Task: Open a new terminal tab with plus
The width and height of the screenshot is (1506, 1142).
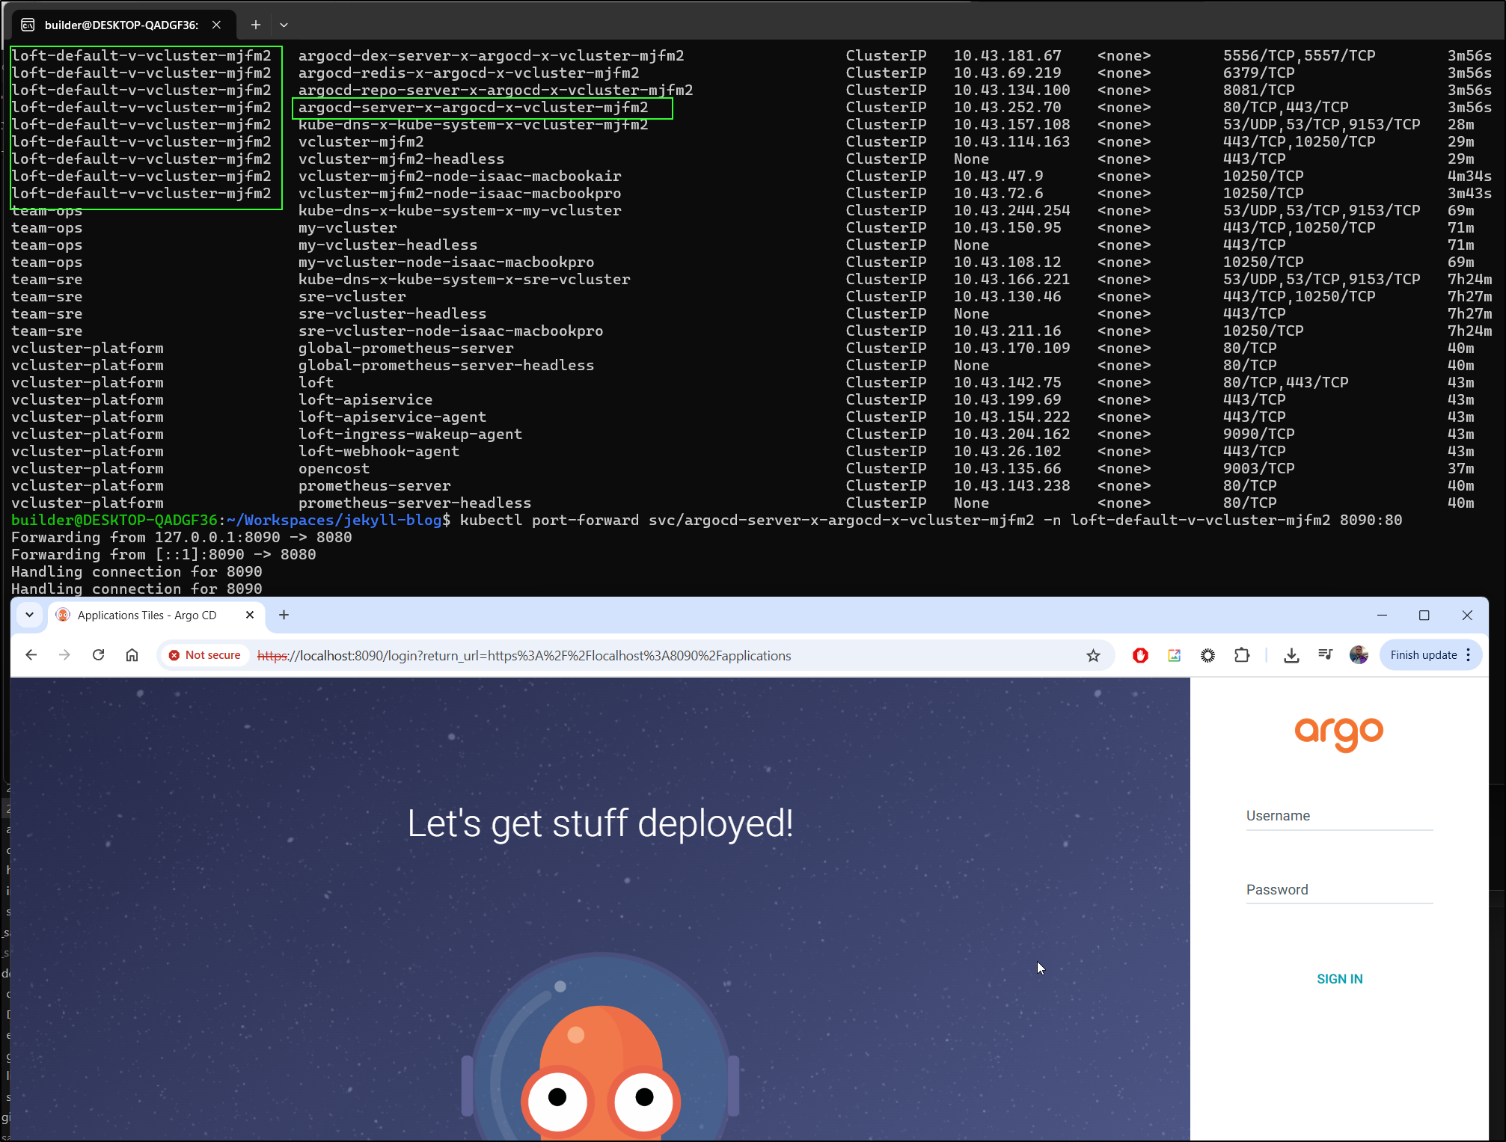Action: pyautogui.click(x=255, y=25)
